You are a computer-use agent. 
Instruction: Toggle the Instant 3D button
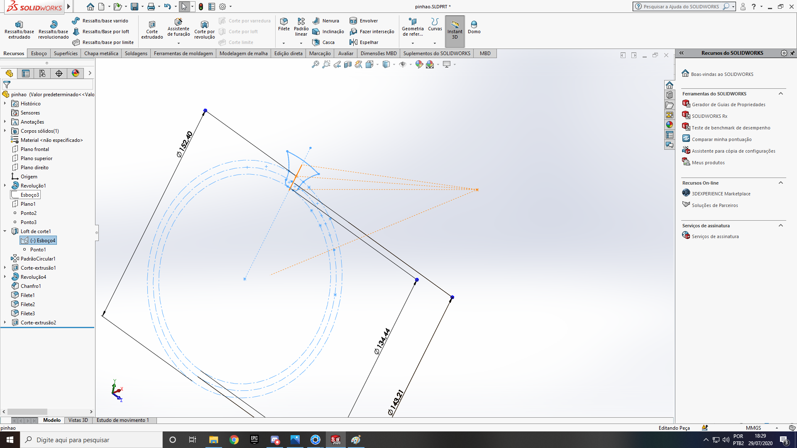click(x=455, y=29)
